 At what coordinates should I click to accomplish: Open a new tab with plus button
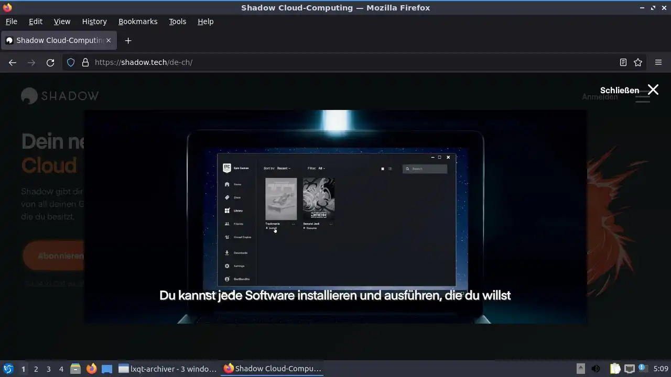pos(128,40)
